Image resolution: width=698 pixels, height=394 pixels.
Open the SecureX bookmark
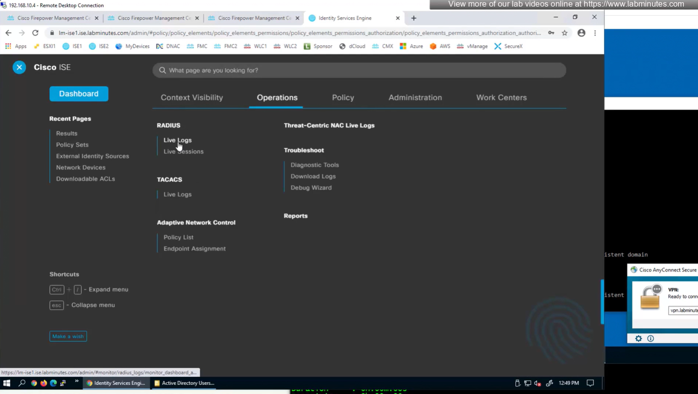tap(509, 46)
